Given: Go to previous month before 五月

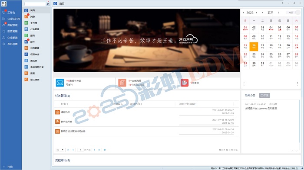Looking at the screenshot, I should (x=263, y=13).
